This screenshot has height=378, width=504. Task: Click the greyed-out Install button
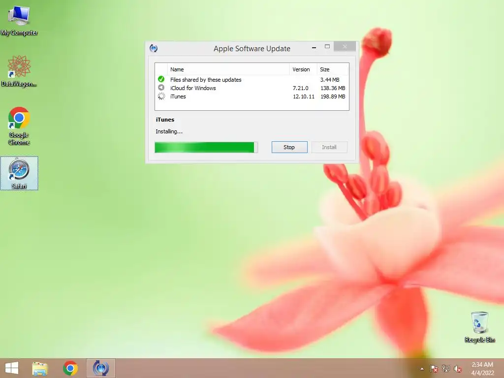329,147
